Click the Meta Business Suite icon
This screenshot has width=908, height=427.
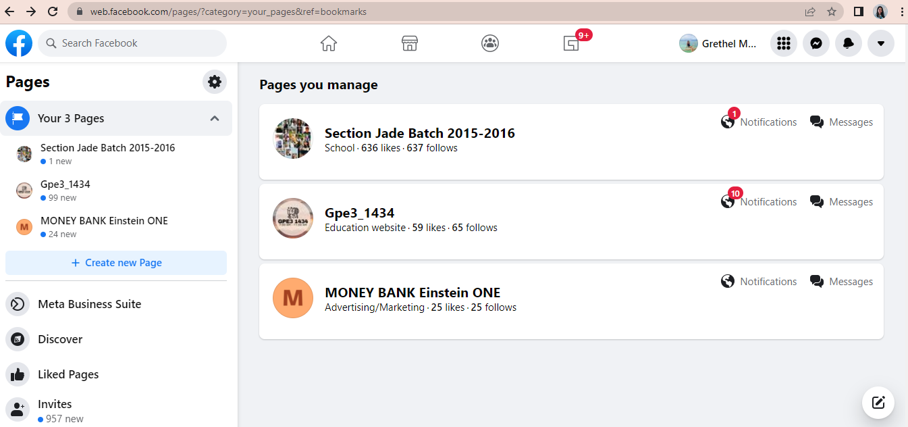[18, 304]
